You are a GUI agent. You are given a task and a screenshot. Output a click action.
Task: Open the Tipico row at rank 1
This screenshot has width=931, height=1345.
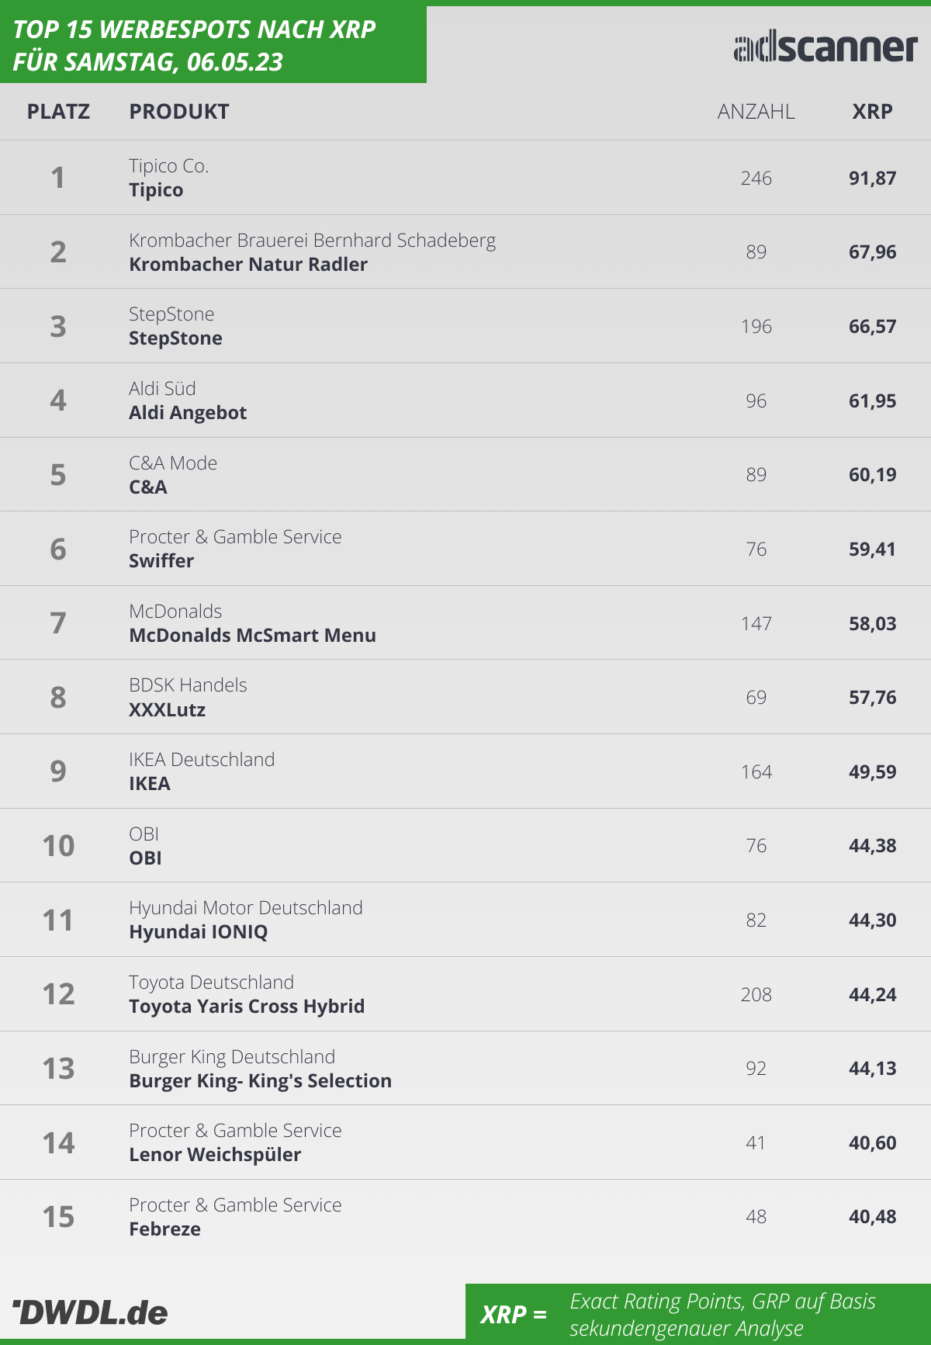click(465, 178)
